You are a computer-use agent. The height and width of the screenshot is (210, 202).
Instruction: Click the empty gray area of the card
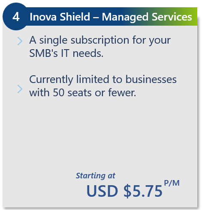coord(100,133)
